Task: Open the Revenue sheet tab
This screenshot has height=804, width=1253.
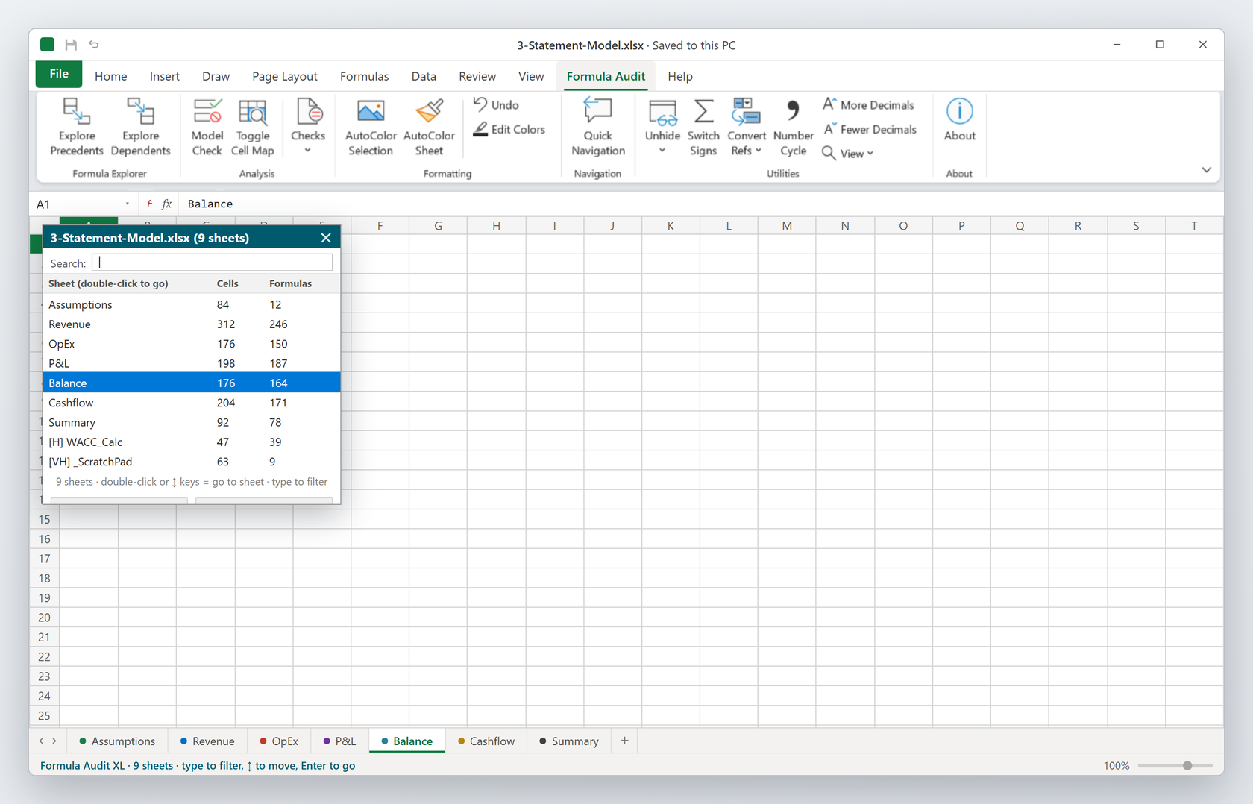Action: 207,741
